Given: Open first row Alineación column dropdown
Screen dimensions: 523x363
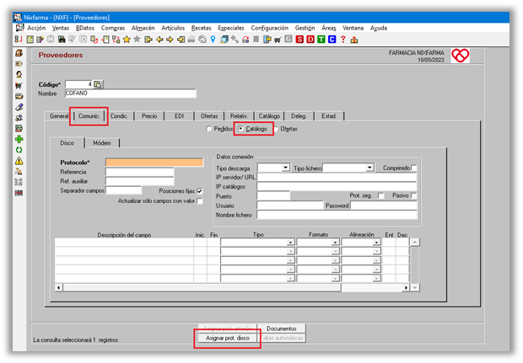Looking at the screenshot, I should [376, 243].
